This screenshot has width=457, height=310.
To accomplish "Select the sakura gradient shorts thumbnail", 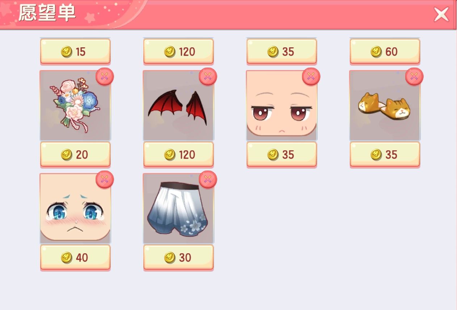I will 179,208.
